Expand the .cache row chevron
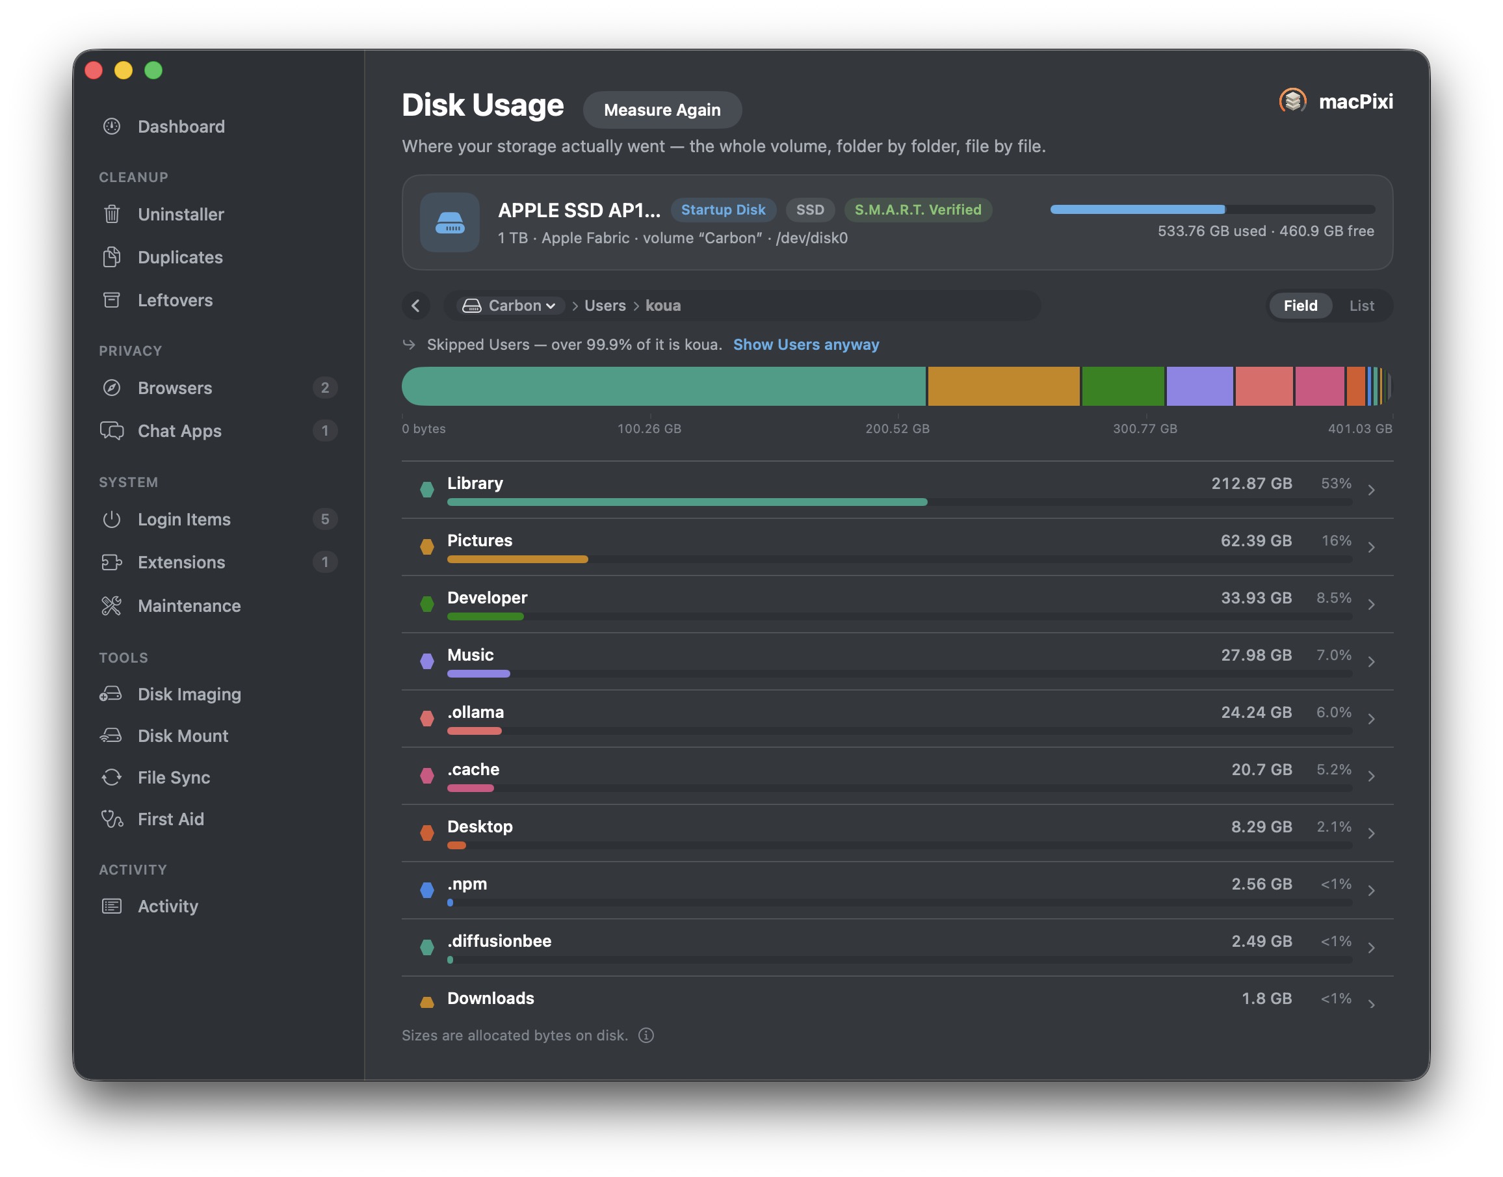 click(x=1372, y=775)
